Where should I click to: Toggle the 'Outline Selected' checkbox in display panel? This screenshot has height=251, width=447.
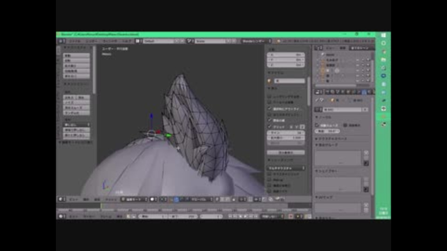click(x=270, y=108)
